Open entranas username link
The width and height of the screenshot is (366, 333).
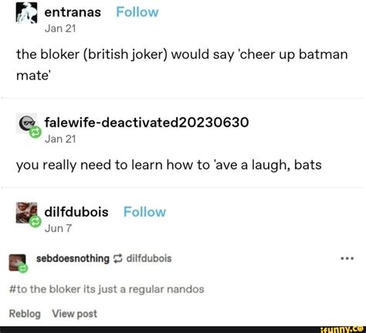click(x=73, y=12)
